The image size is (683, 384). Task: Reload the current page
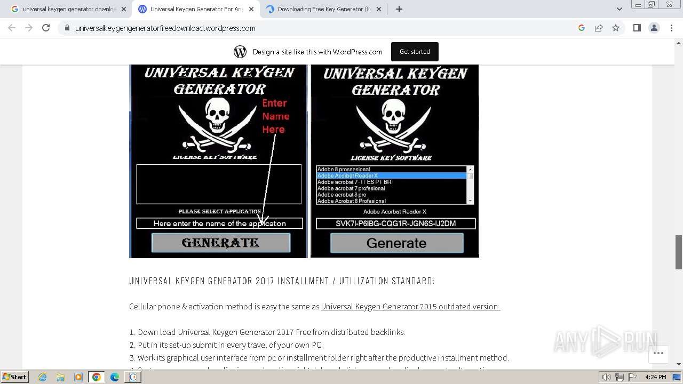coord(46,28)
